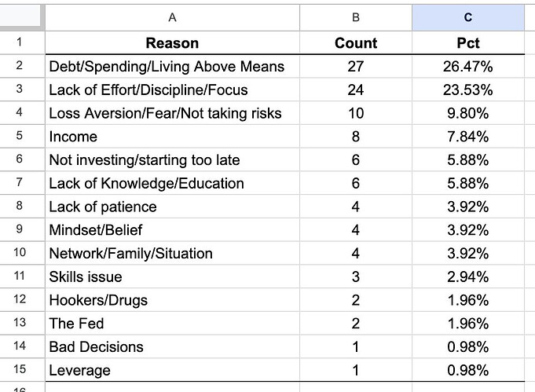The height and width of the screenshot is (392, 535).
Task: Select the Leverage cell
Action: [172, 370]
